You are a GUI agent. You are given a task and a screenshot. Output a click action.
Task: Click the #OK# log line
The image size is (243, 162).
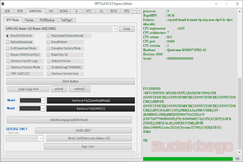pos(147,132)
